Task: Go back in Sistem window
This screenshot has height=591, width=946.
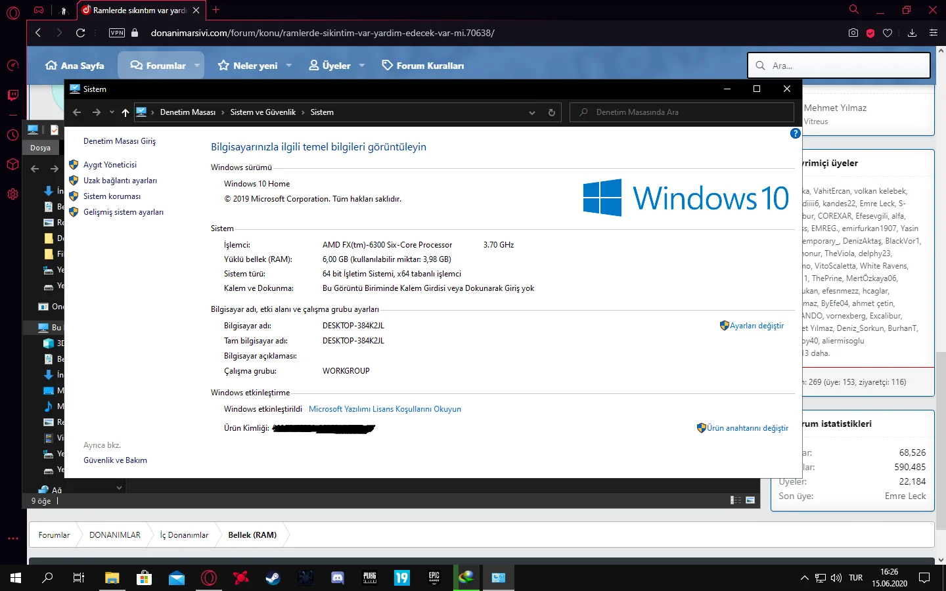Action: (77, 112)
